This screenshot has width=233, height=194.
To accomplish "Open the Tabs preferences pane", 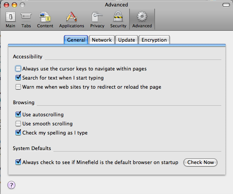I will pos(26,20).
